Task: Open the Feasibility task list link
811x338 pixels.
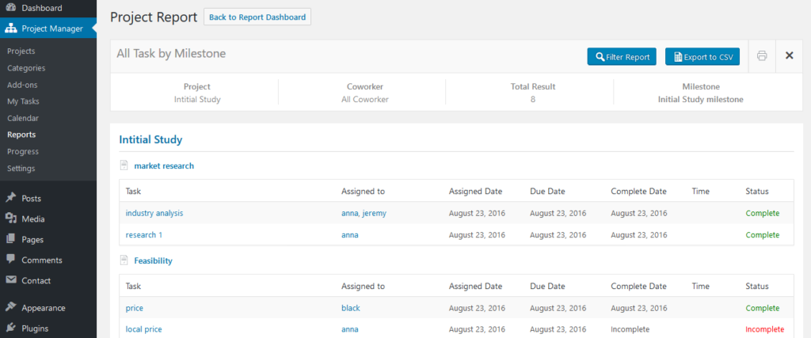Action: pyautogui.click(x=153, y=261)
